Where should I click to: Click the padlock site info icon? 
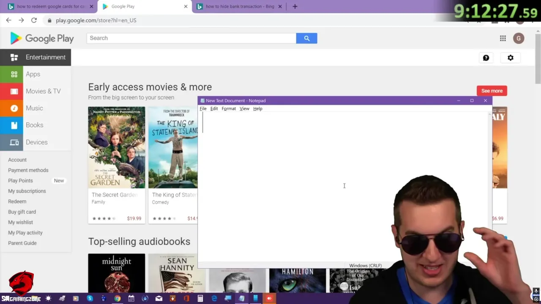click(x=49, y=20)
